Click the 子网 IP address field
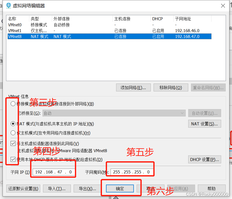Image resolution: width=232 pixels, height=199 pixels. point(54,172)
